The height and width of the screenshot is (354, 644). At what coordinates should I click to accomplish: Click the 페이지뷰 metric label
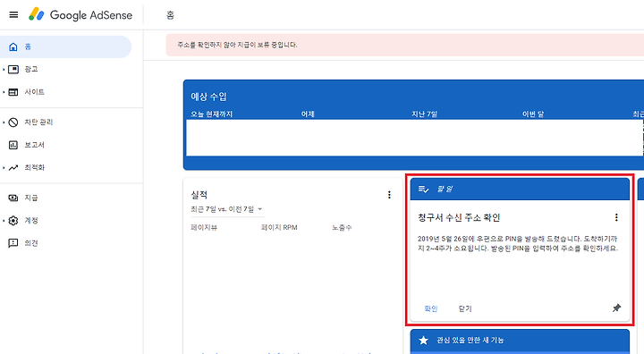204,228
